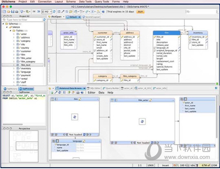Click the pencil edit icon next to film title

coord(80,99)
